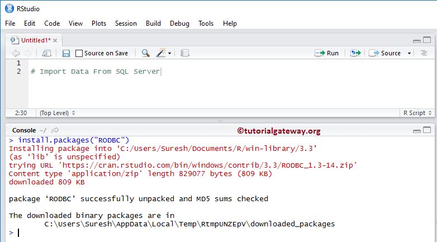The height and width of the screenshot is (242, 437).
Task: Click the 'Installing package into' line
Action: (x=163, y=149)
